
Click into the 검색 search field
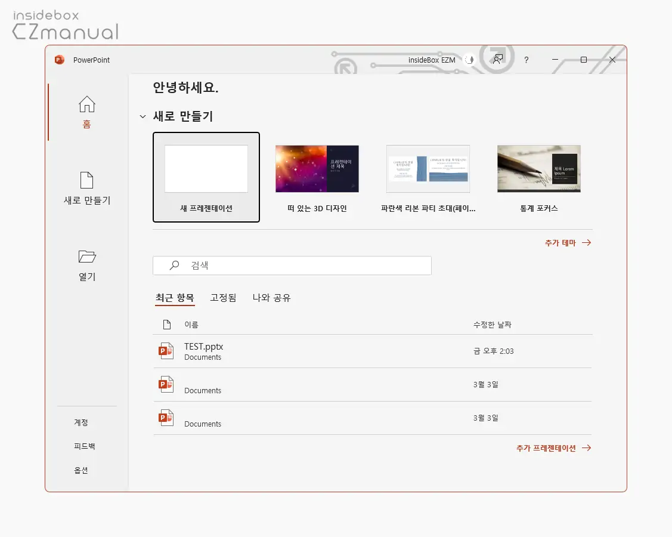[292, 266]
